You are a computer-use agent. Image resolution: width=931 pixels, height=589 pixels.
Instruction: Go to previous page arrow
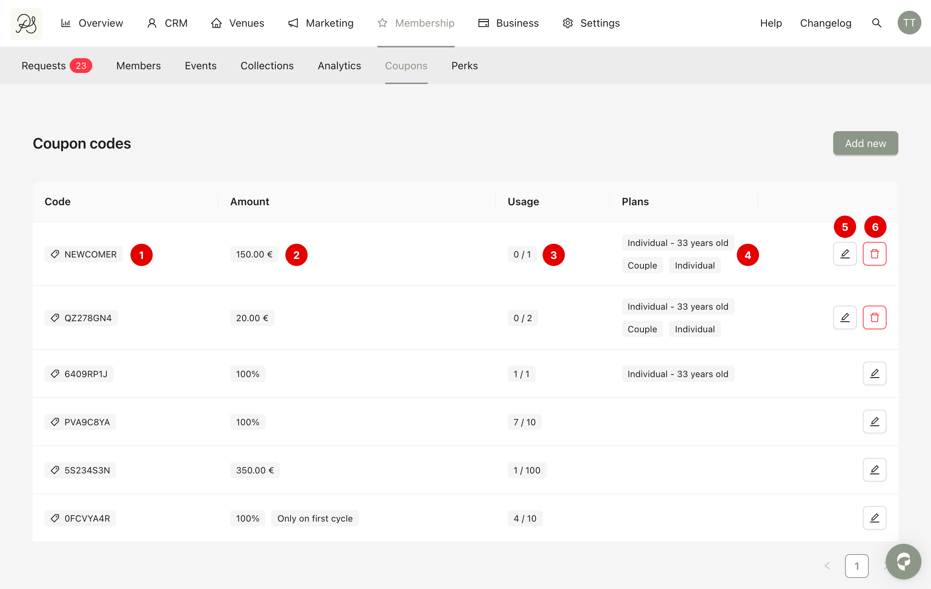click(827, 566)
